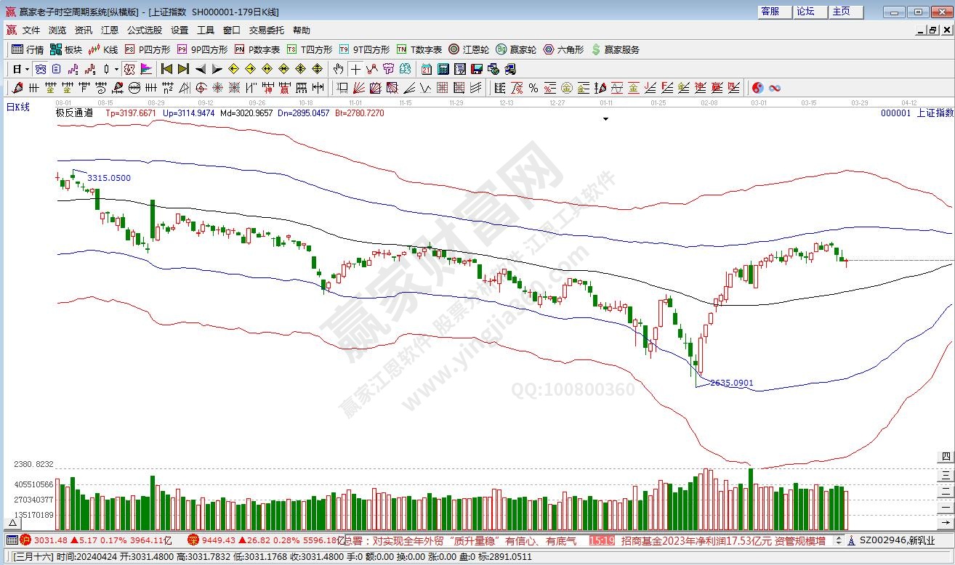955x565 pixels.
Task: Click the 论坛 button at top right
Action: tap(806, 12)
